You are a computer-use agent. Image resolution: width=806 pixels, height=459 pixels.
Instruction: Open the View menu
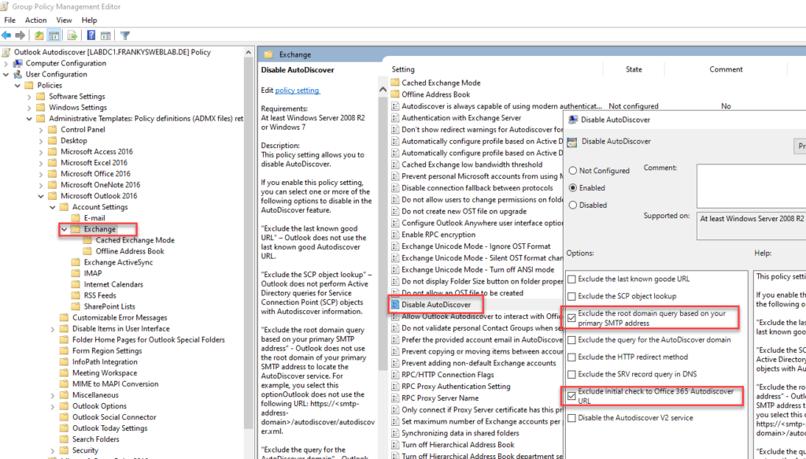(x=64, y=20)
